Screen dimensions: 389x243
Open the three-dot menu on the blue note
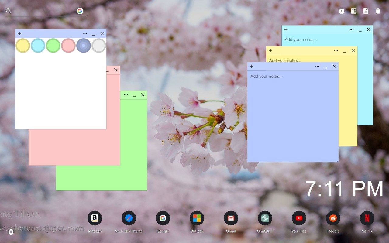point(317,66)
